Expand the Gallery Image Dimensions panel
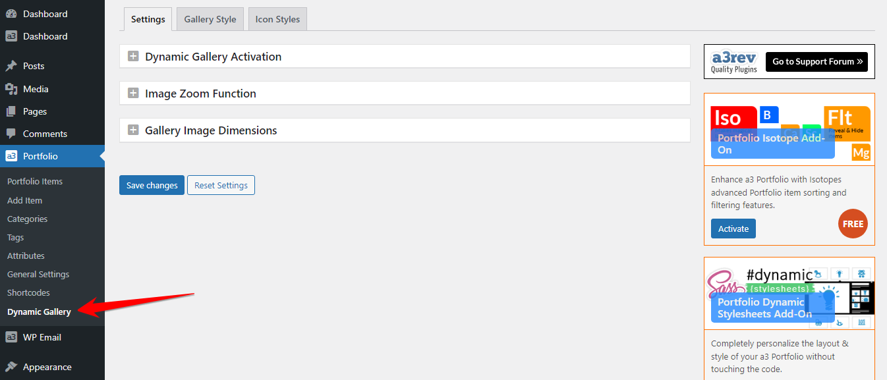 [x=133, y=130]
